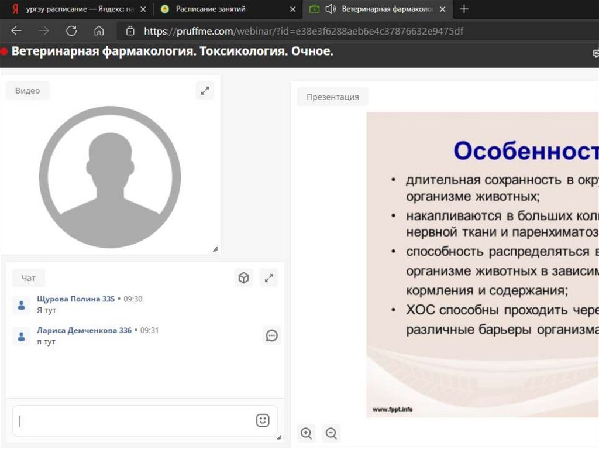Open a new browser tab
This screenshot has width=599, height=449.
point(464,9)
